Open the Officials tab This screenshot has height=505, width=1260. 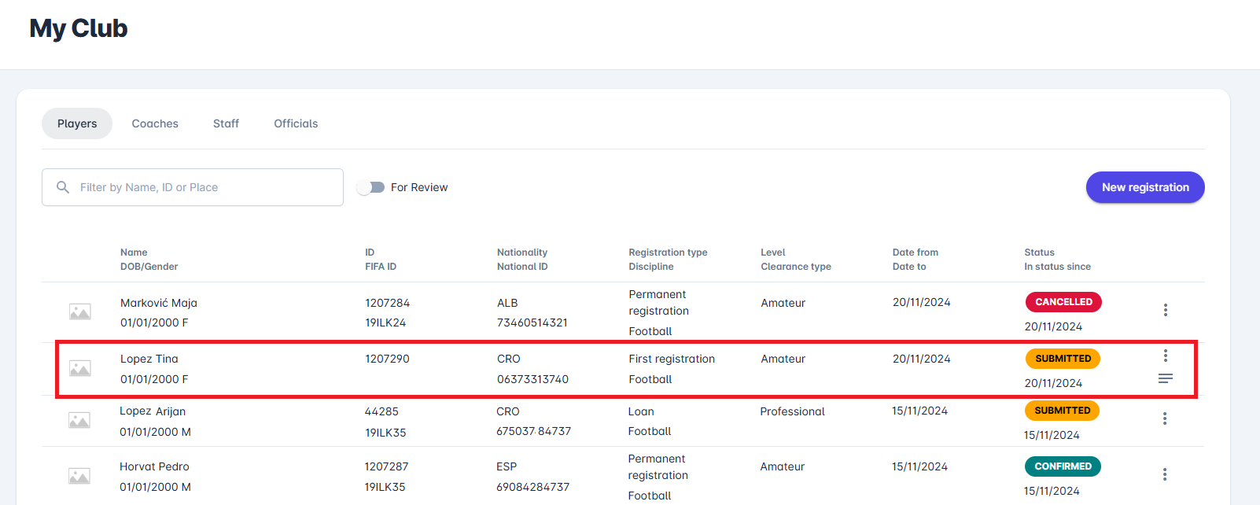(x=296, y=123)
